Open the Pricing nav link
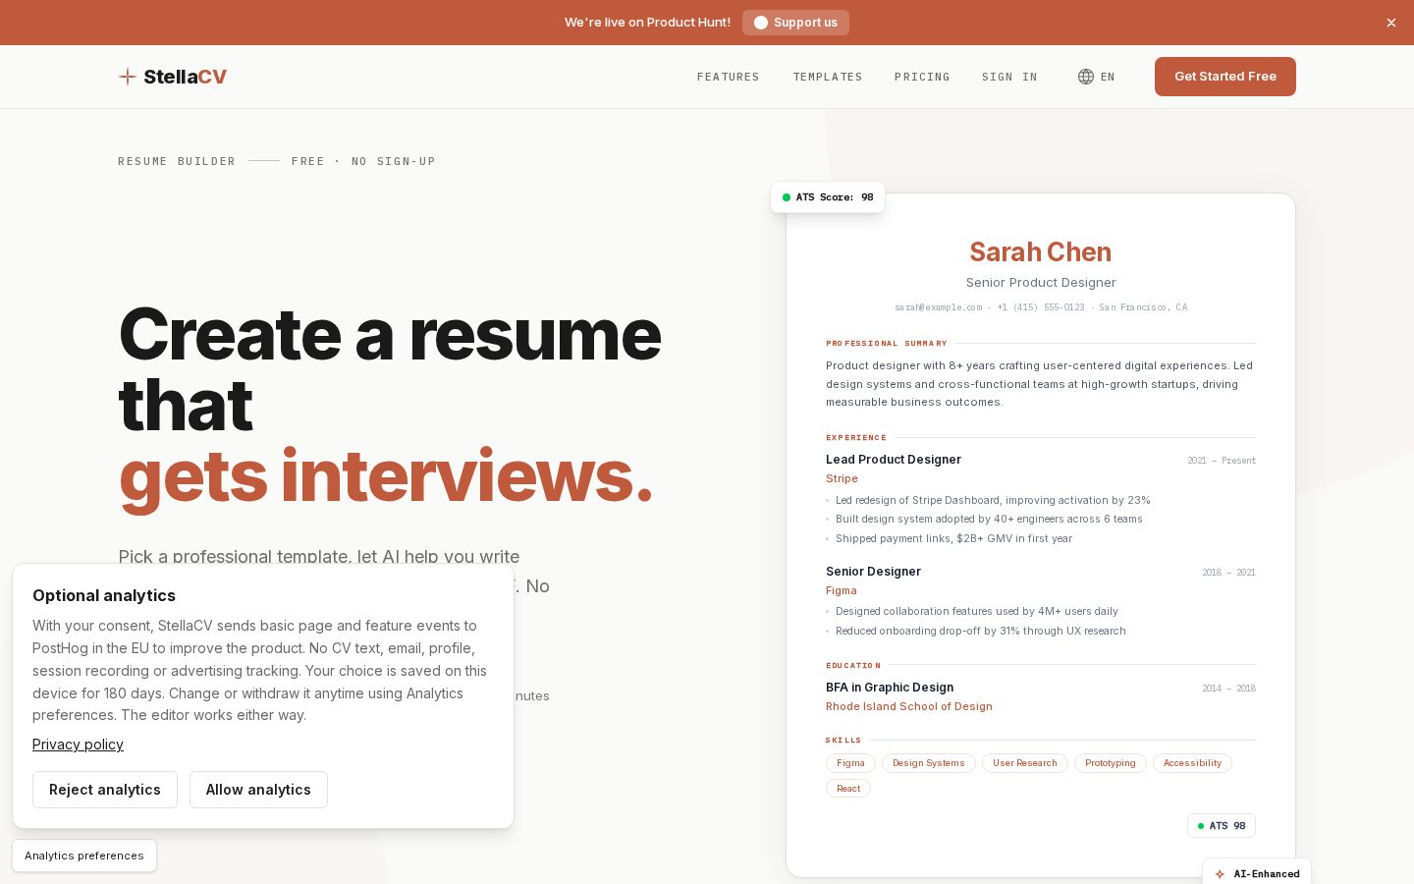The image size is (1414, 884). [922, 77]
